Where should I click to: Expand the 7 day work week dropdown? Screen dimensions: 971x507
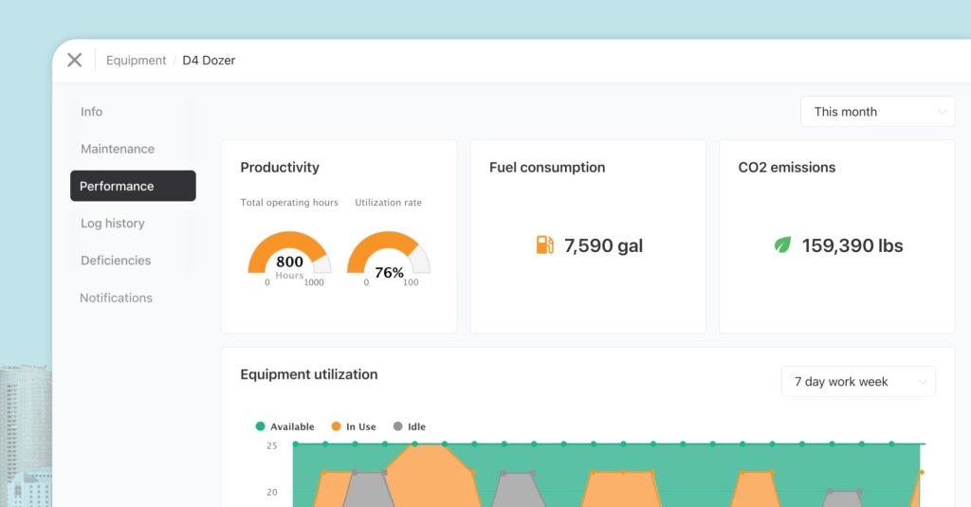tap(857, 382)
